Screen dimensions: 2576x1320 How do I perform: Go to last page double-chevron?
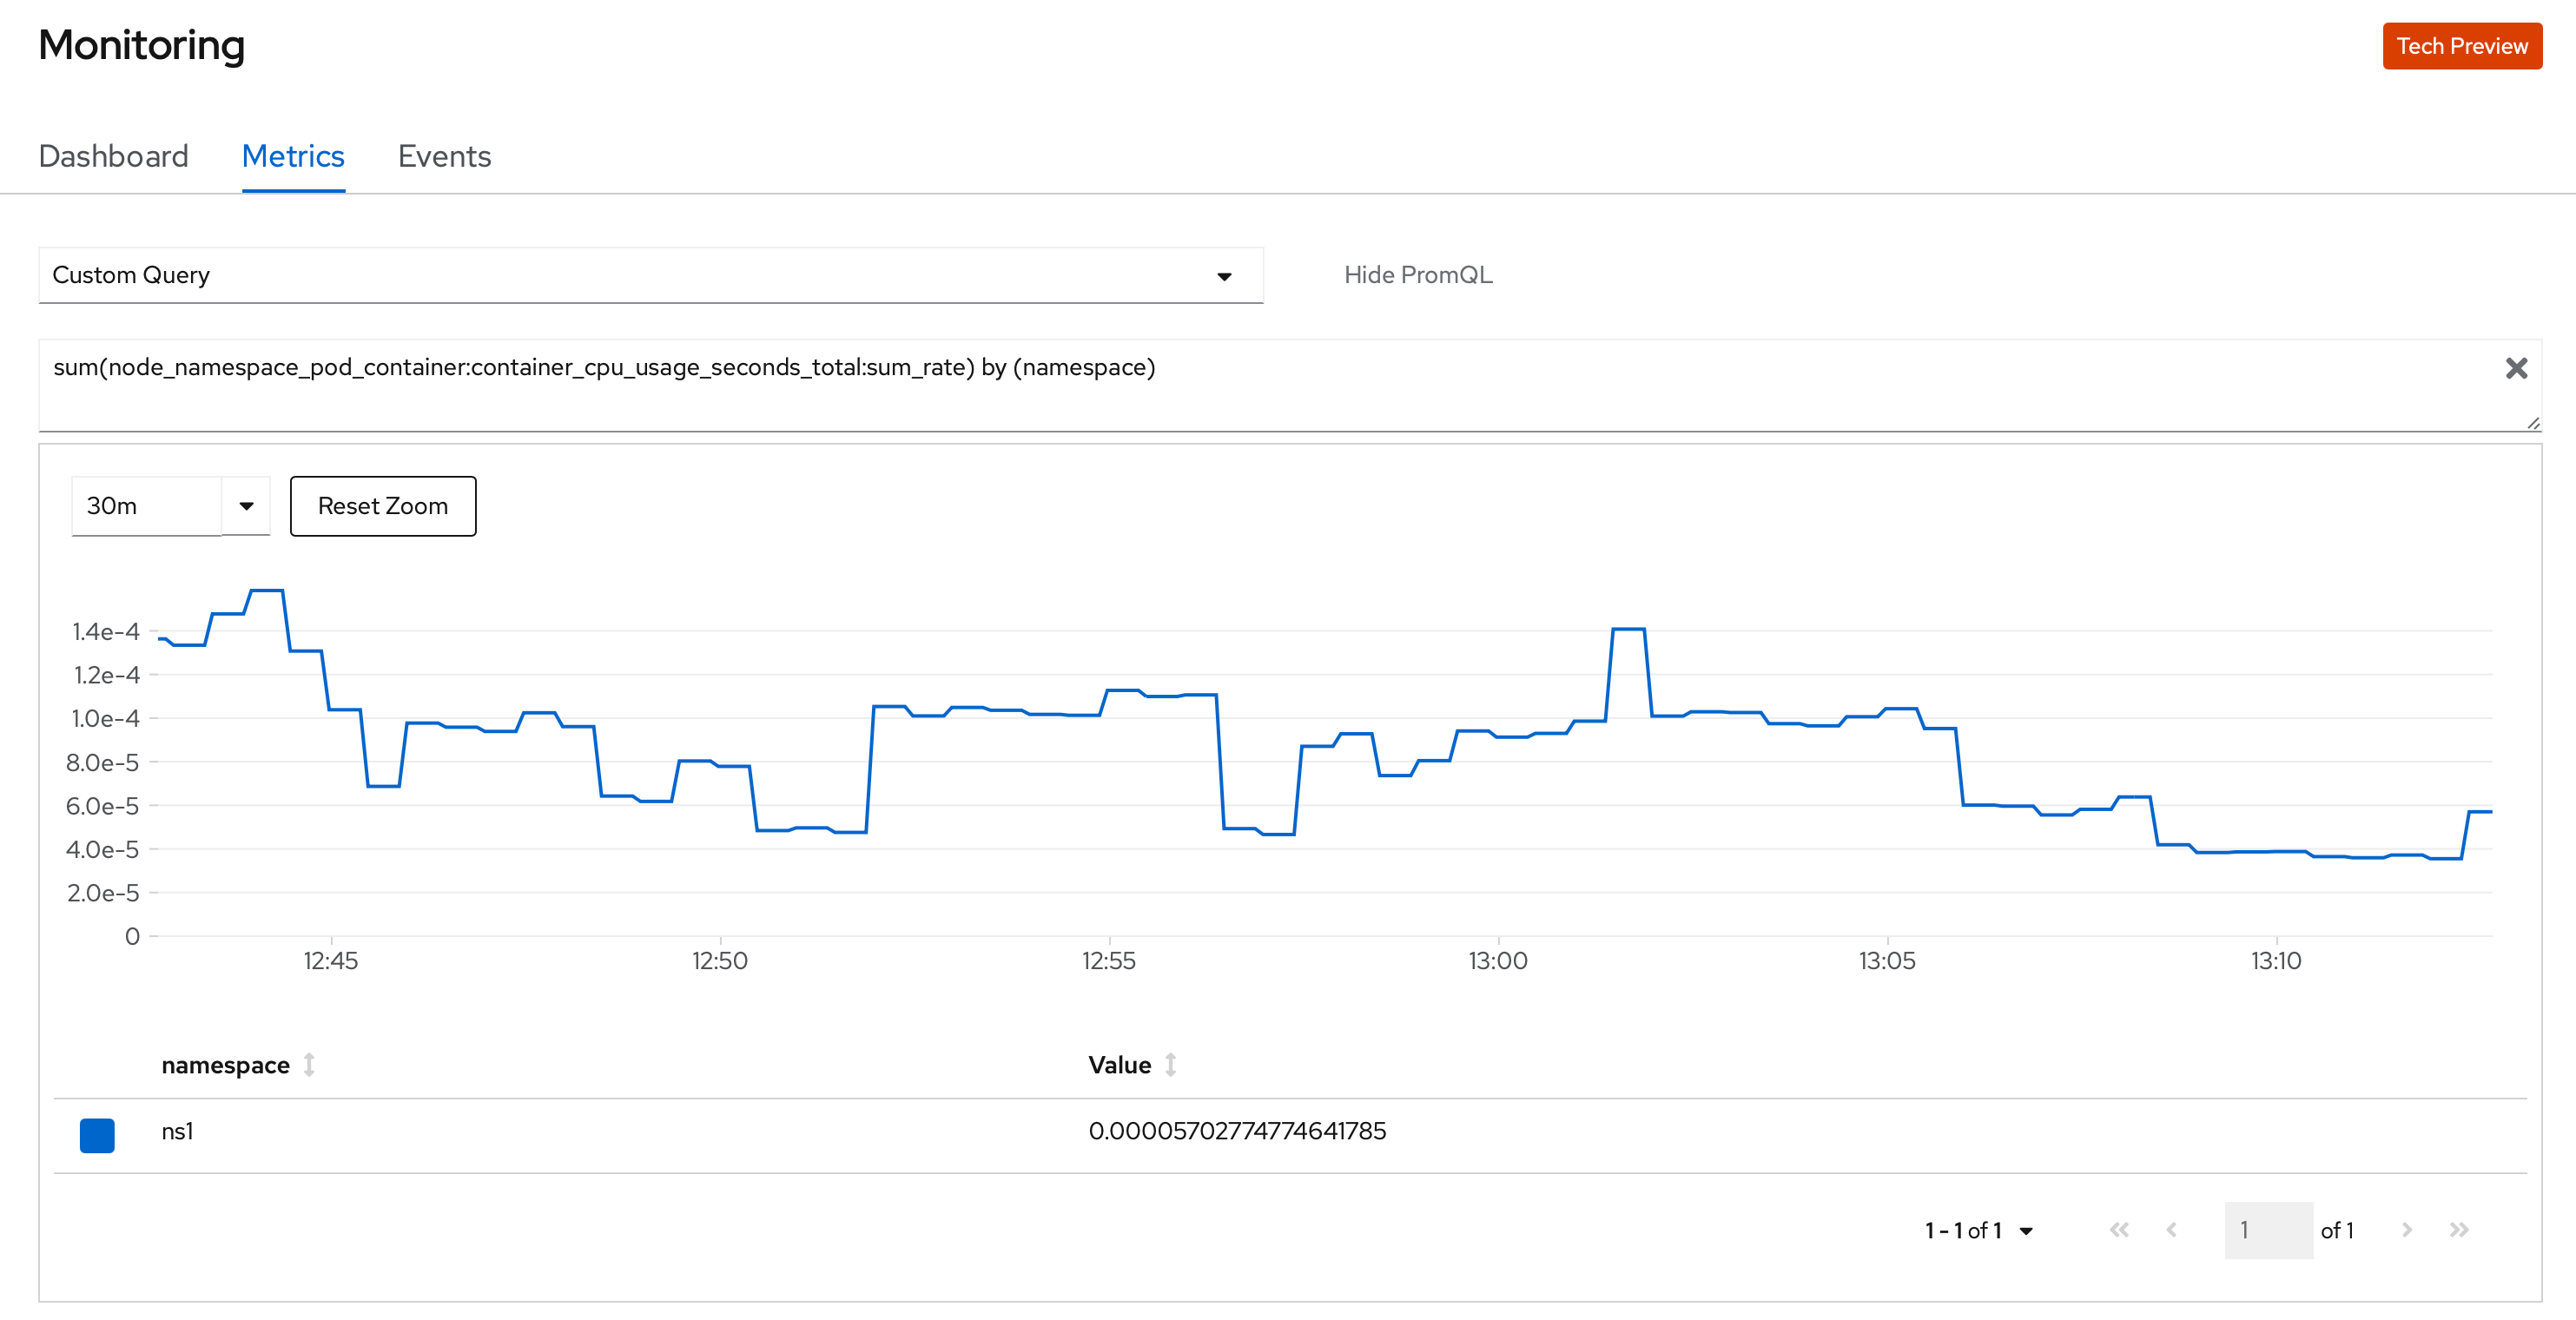click(2459, 1230)
